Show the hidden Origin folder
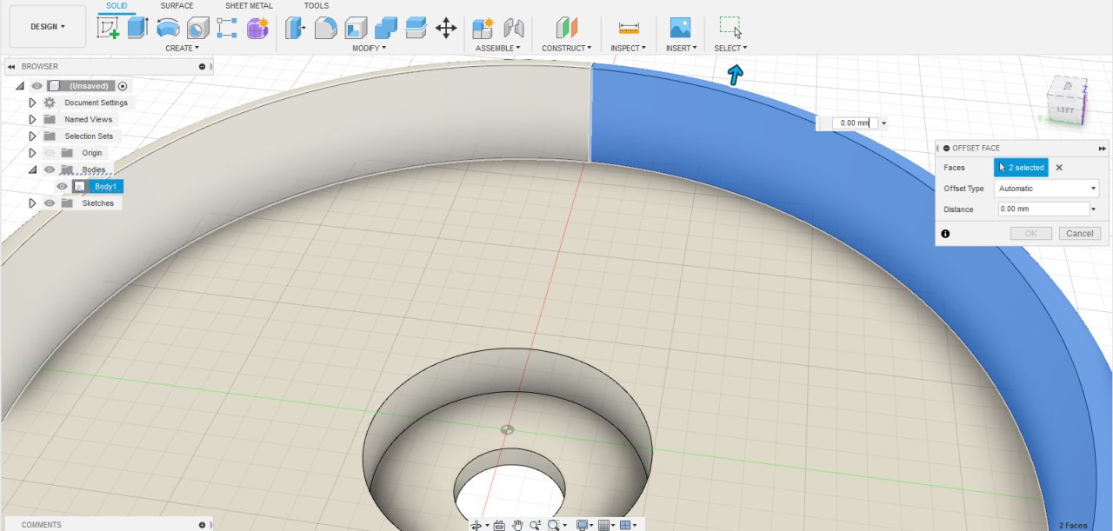Image resolution: width=1113 pixels, height=531 pixels. tap(50, 153)
